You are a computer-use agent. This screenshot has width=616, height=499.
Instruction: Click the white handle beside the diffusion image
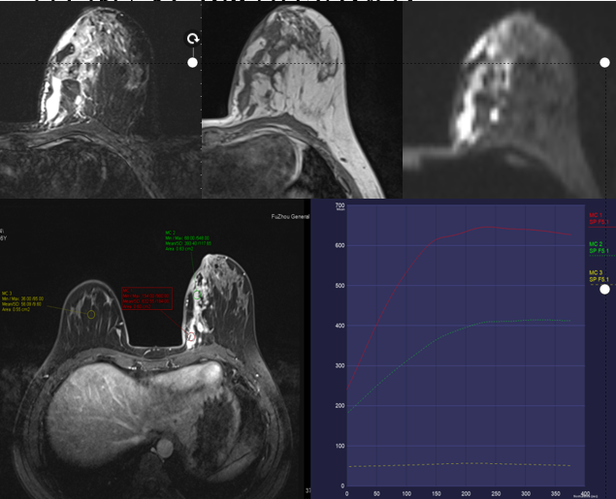click(605, 62)
